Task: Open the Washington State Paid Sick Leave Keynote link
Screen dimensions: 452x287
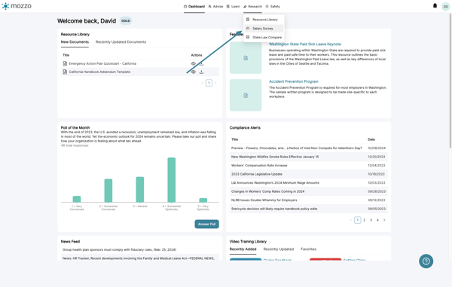Action: [304, 44]
